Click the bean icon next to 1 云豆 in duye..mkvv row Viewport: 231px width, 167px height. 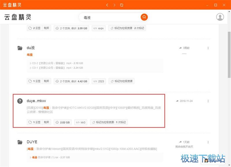pyautogui.click(x=30, y=122)
